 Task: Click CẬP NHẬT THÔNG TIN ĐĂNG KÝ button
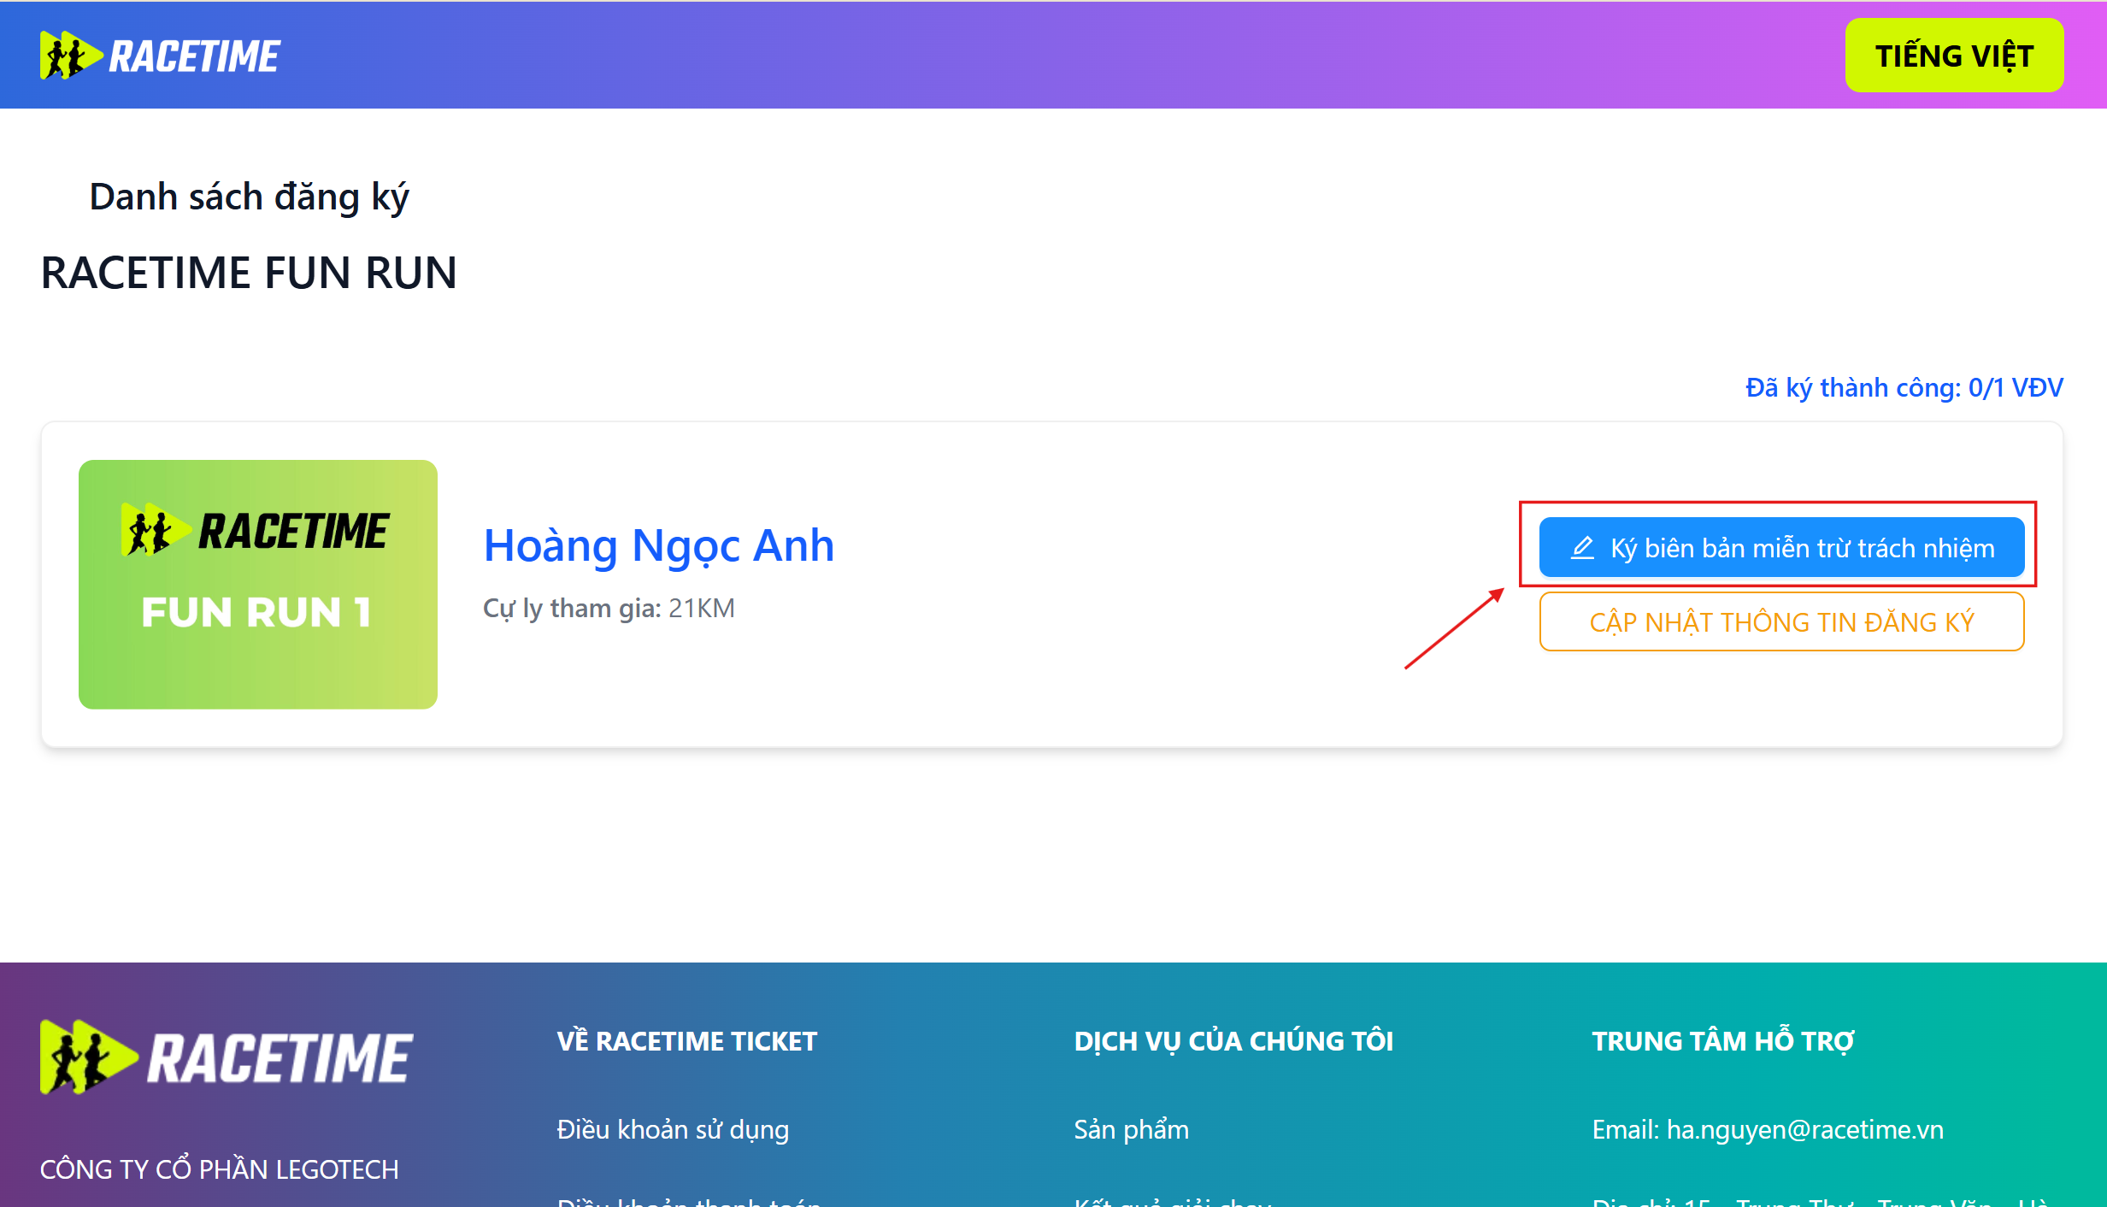[1781, 622]
